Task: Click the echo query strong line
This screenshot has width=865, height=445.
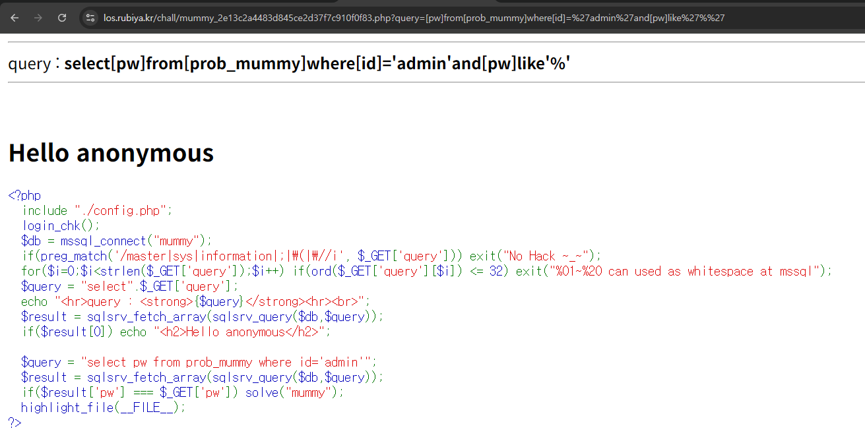Action: point(195,301)
